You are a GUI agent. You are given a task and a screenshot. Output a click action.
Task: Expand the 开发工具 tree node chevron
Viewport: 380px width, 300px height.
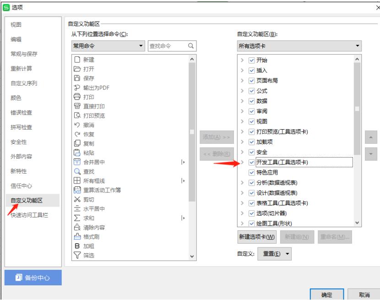242,162
